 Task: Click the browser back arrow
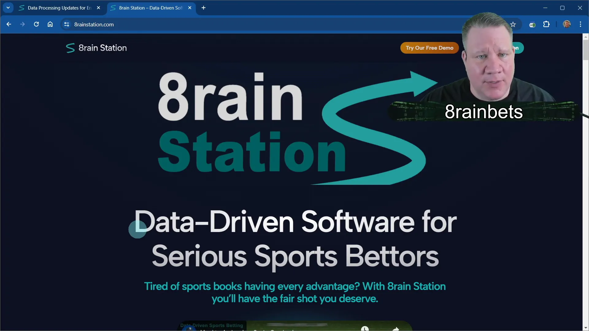point(9,24)
